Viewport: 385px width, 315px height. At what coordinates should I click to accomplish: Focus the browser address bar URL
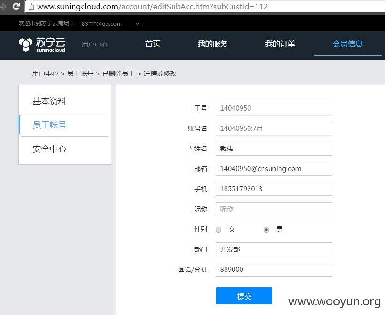point(152,7)
